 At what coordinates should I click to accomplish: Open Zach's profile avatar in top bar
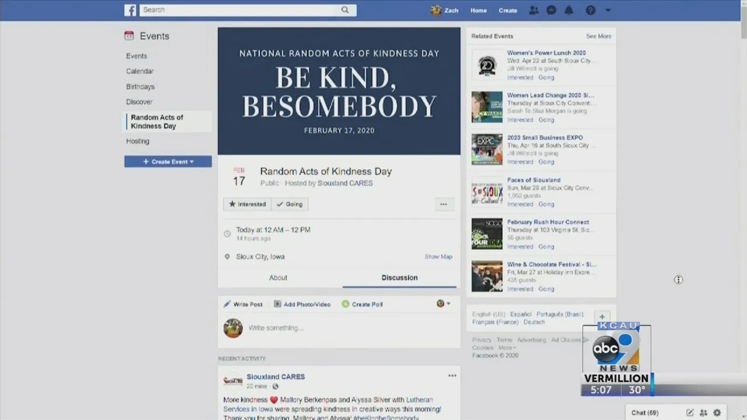436,10
